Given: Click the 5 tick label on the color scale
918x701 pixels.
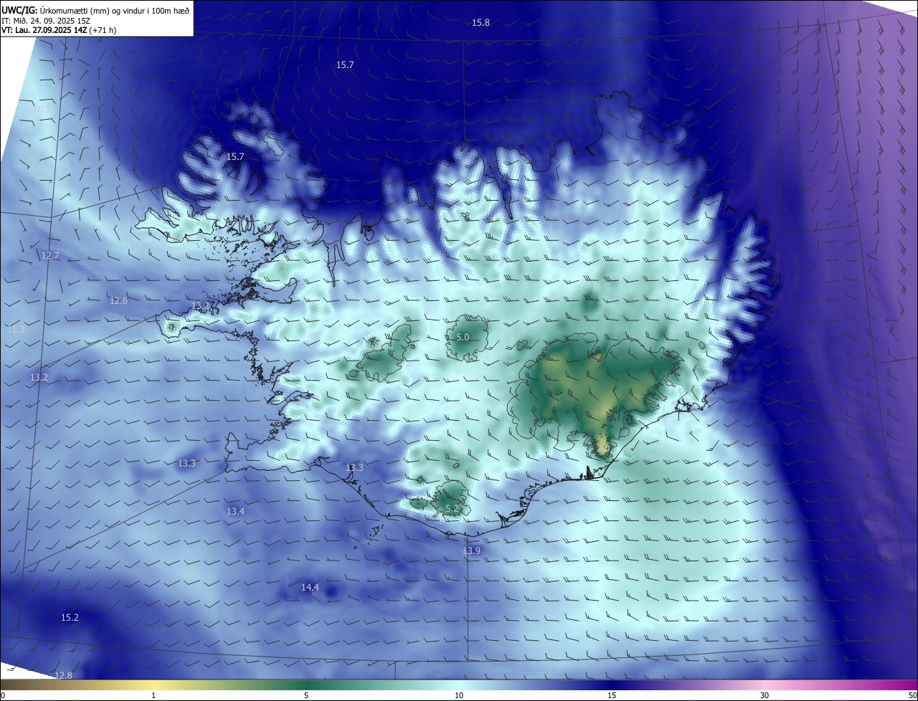Looking at the screenshot, I should [306, 695].
